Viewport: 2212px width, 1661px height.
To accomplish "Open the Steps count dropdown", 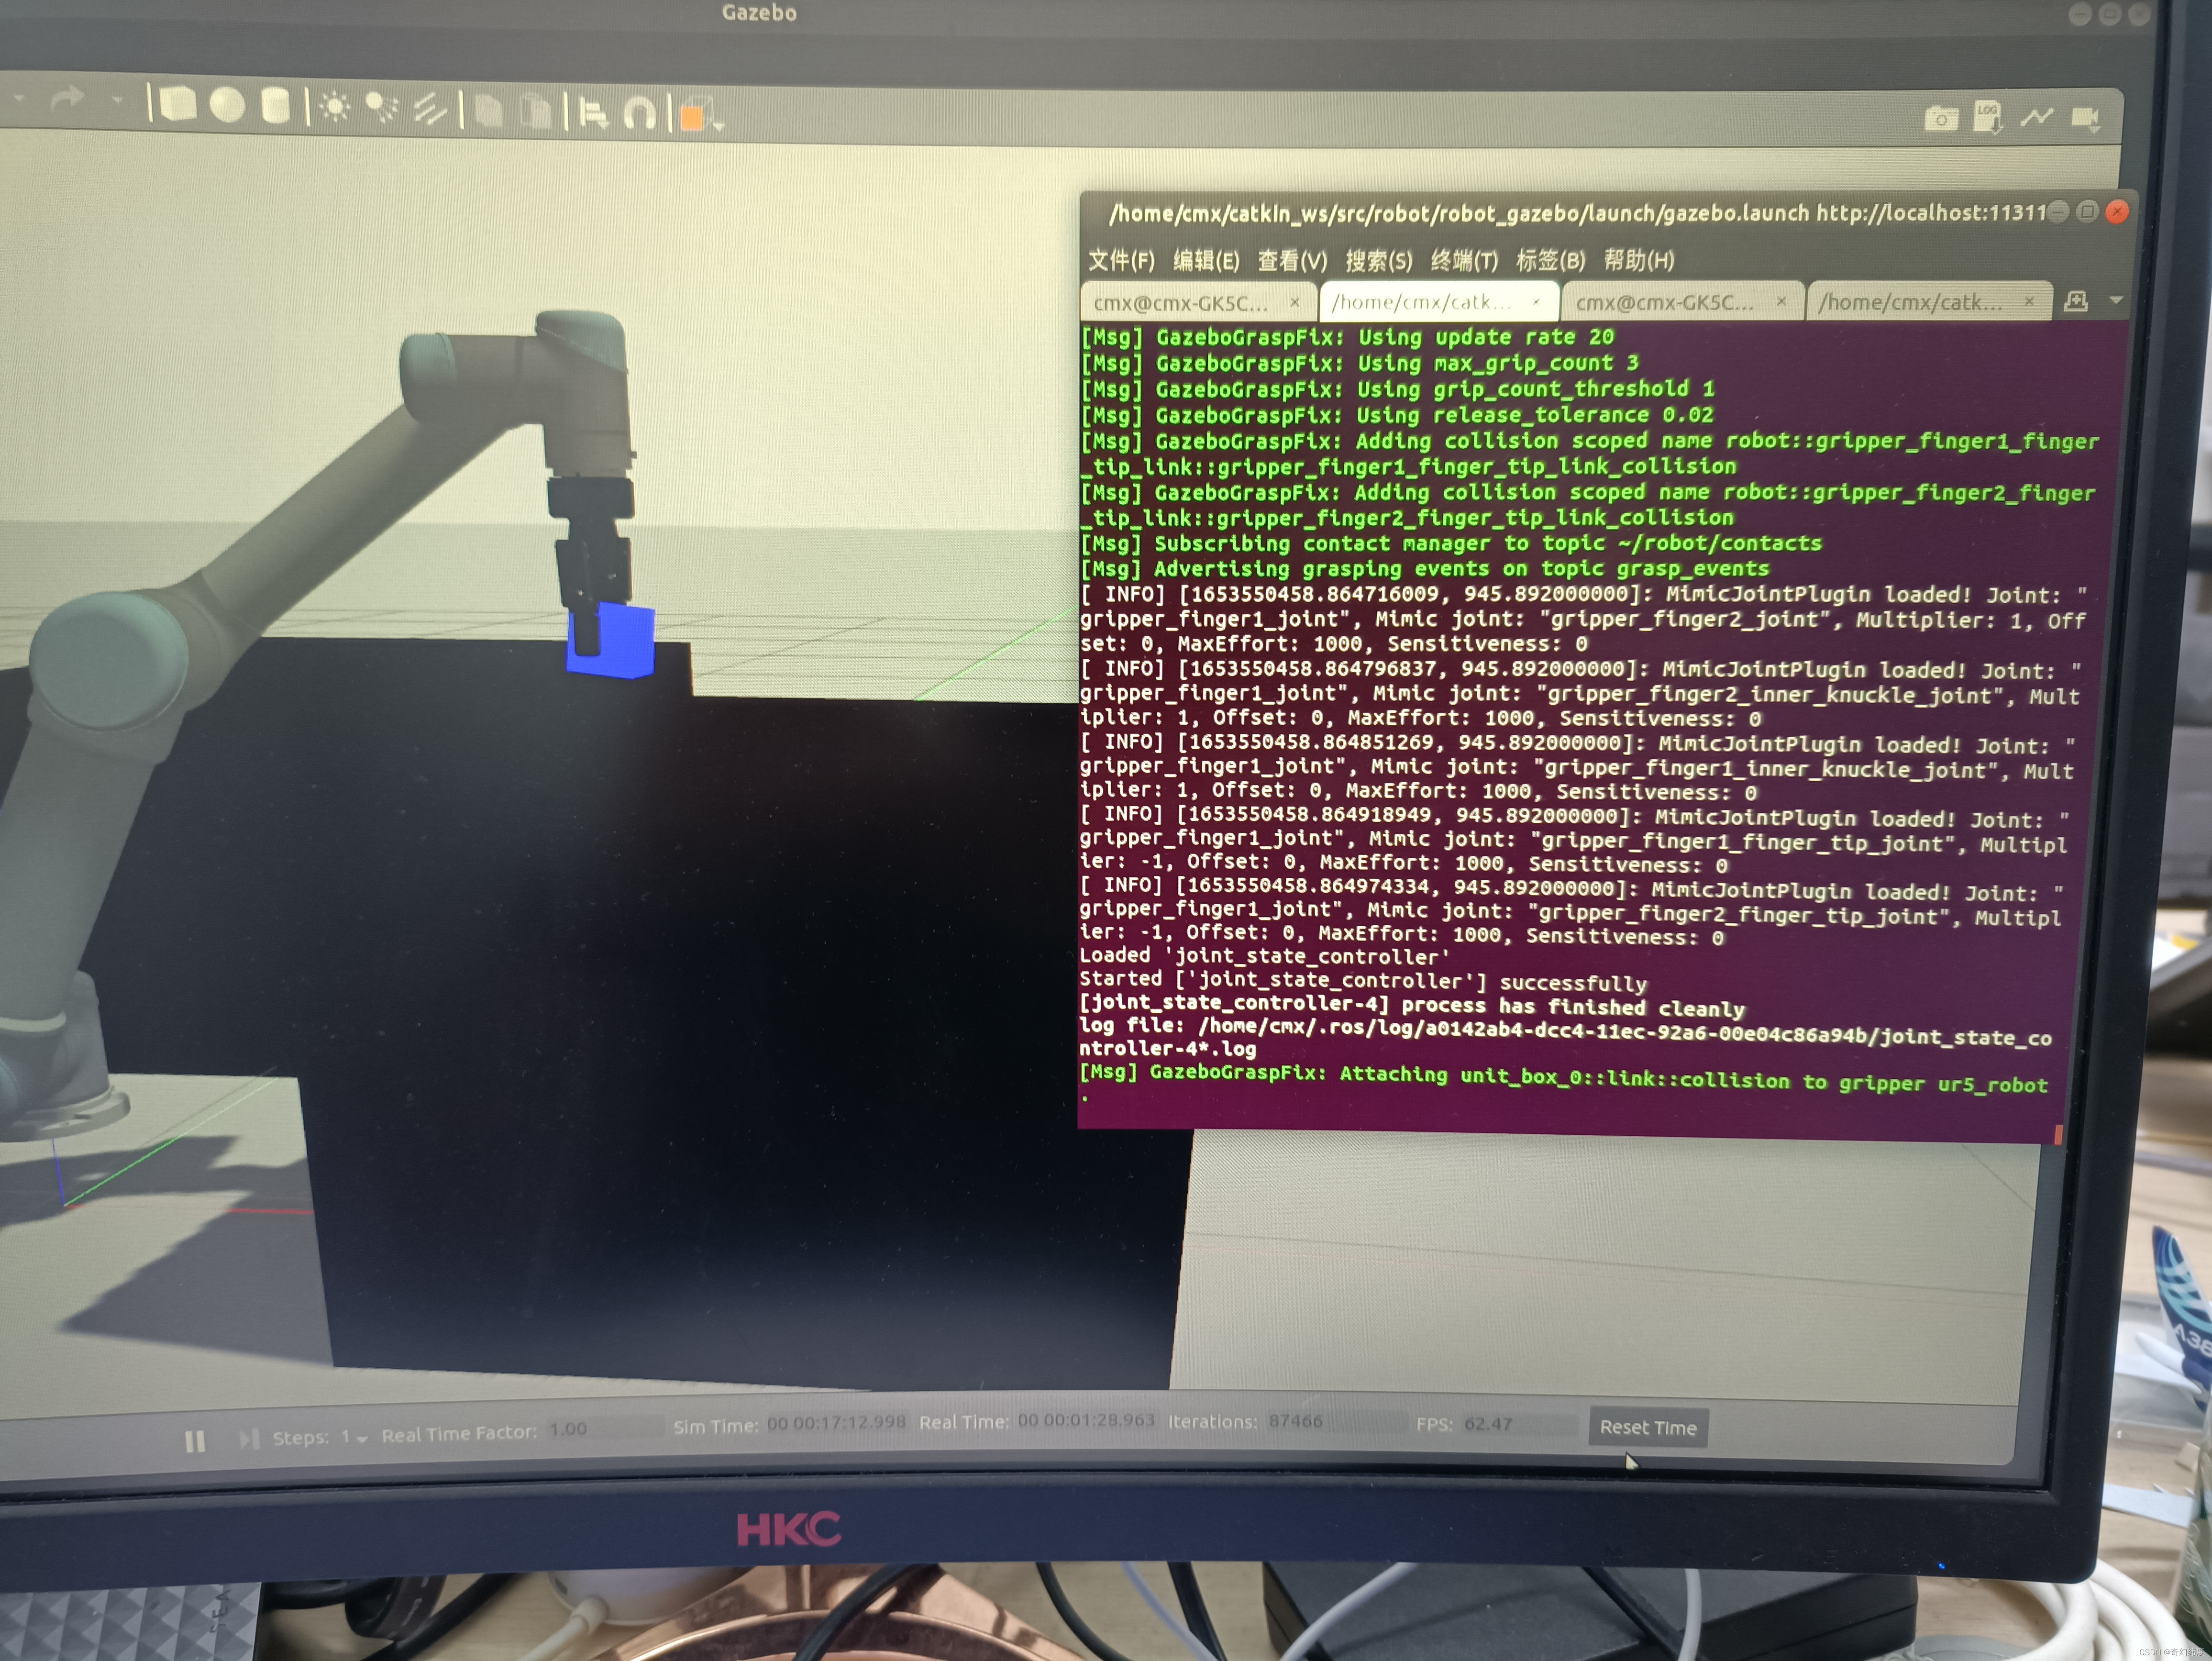I will (x=354, y=1437).
